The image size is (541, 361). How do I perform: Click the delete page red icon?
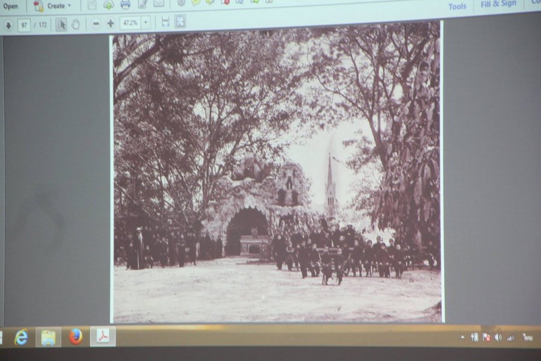225,2
